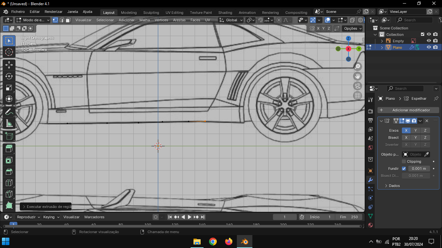This screenshot has height=248, width=442.
Task: Open the Global transform orientation dropdown
Action: click(231, 20)
